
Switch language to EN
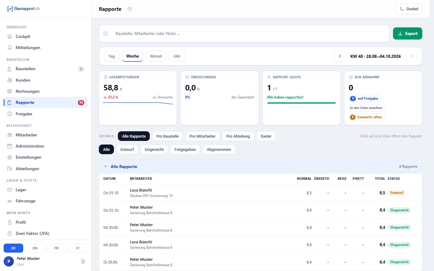click(x=35, y=248)
